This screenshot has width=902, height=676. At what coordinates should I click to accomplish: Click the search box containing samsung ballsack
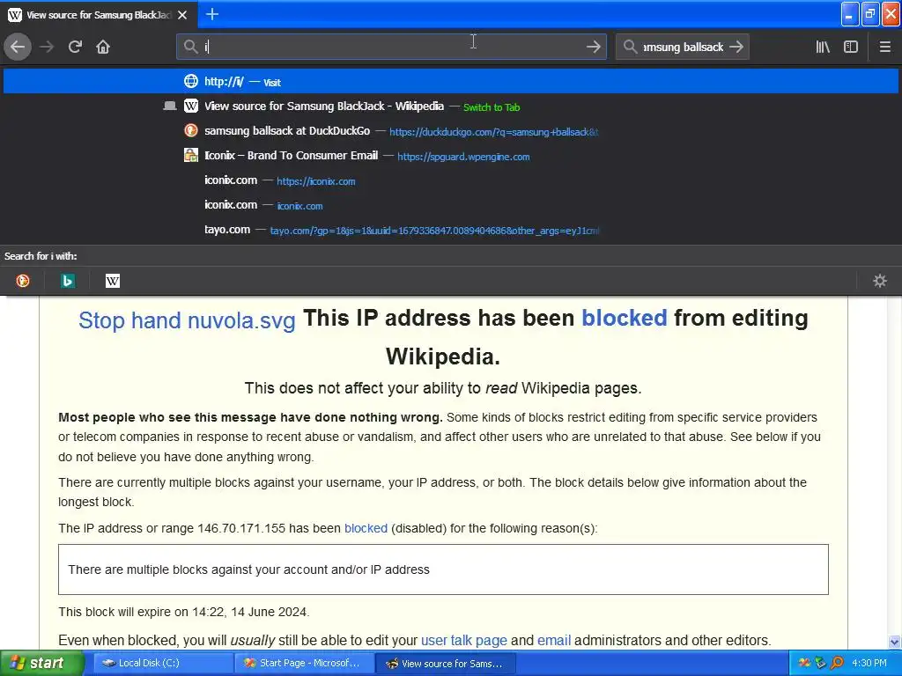pyautogui.click(x=683, y=47)
